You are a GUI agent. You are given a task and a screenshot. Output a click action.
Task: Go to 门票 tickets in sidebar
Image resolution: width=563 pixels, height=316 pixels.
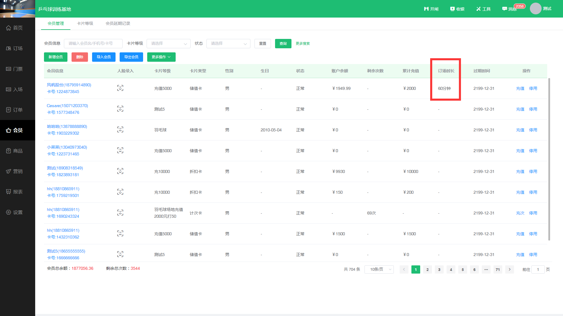click(9, 69)
